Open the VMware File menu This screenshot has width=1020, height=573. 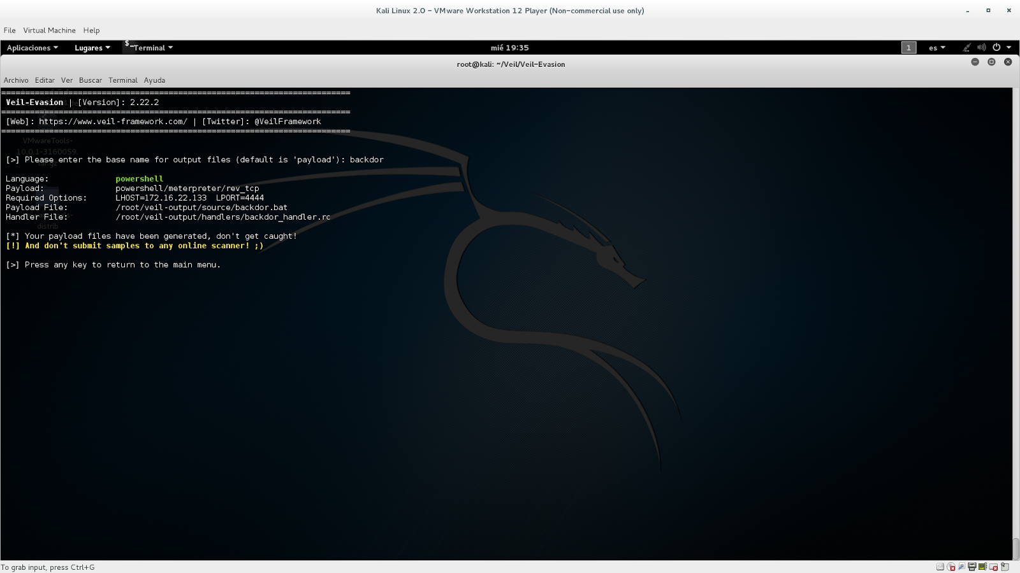click(x=10, y=31)
